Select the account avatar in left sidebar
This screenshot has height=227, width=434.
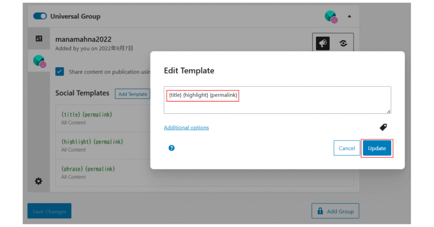tap(39, 61)
